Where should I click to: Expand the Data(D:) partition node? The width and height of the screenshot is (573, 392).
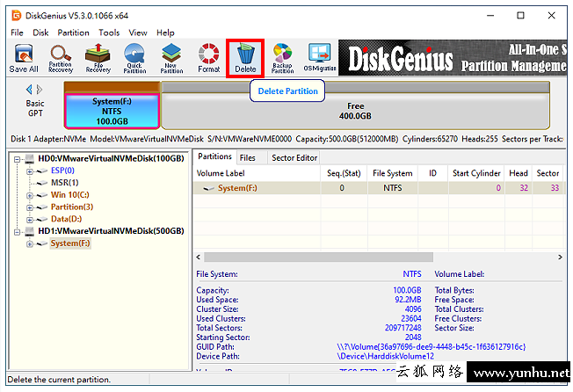coord(30,220)
